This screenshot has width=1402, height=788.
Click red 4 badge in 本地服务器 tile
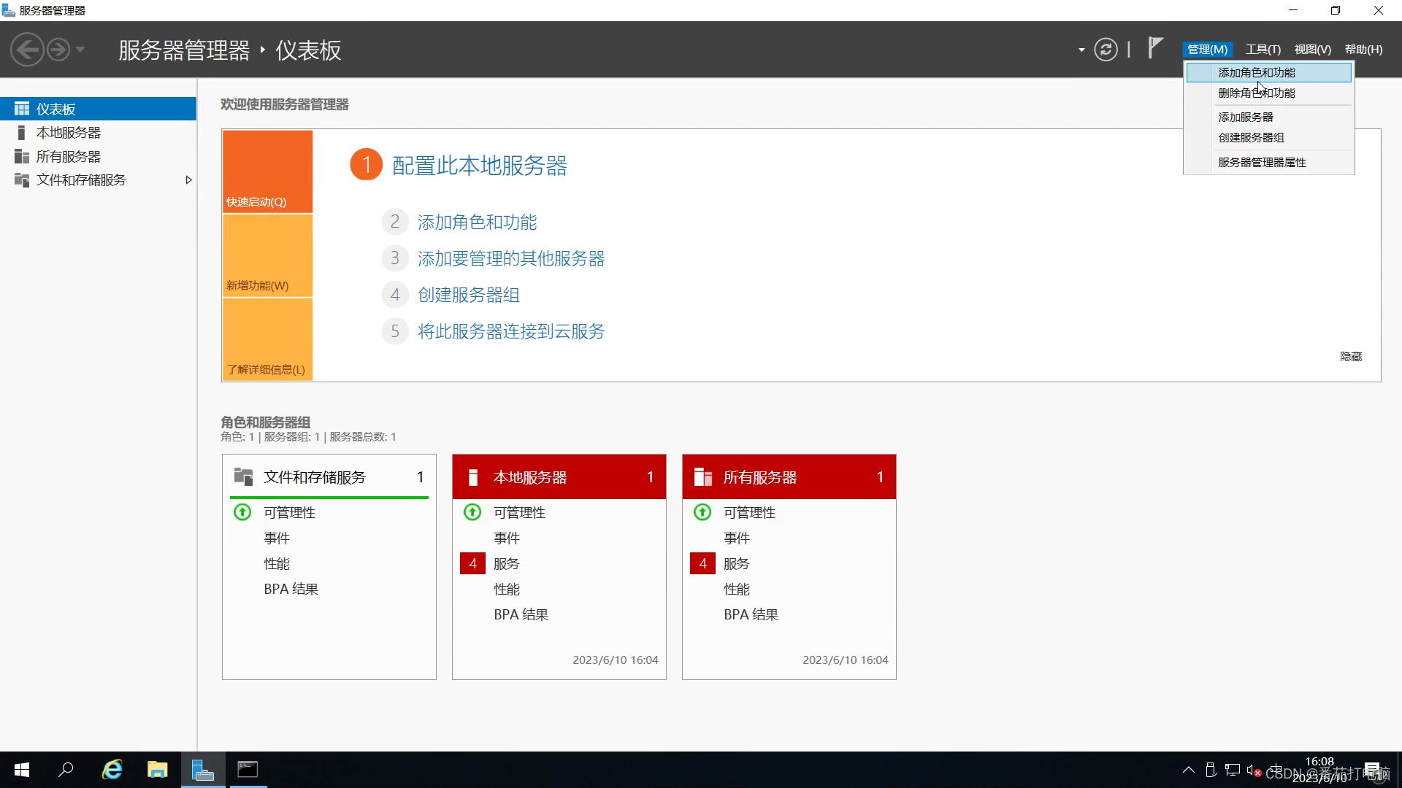(472, 563)
